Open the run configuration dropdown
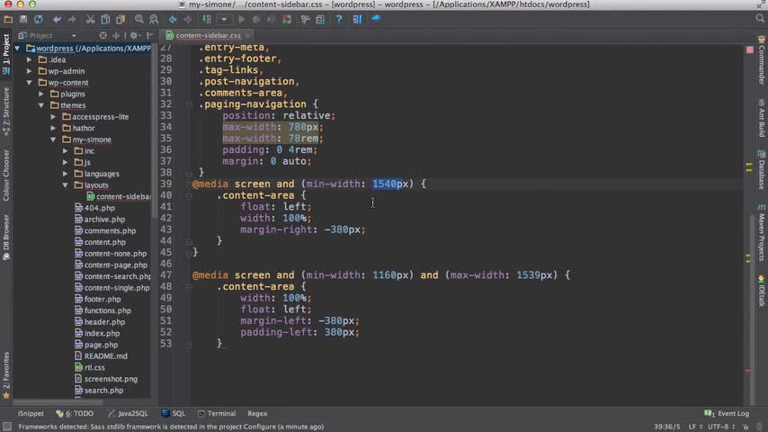This screenshot has width=768, height=432. 224,19
